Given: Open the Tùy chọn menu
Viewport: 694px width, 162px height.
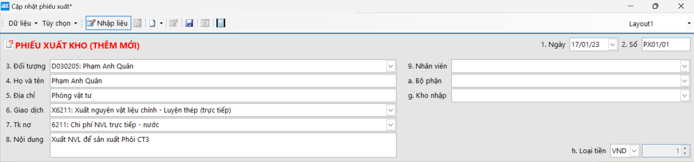Looking at the screenshot, I should point(60,23).
